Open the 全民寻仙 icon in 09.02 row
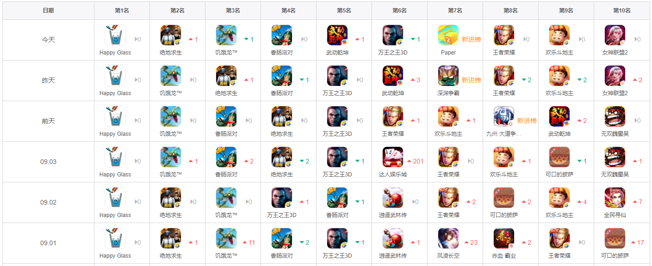 tap(615, 198)
